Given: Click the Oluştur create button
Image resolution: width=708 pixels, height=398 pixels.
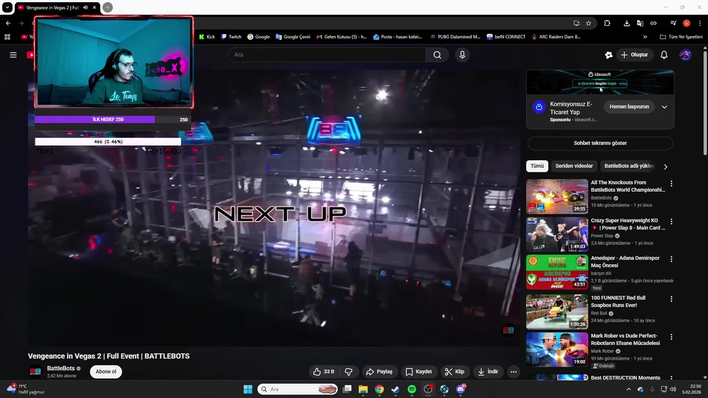Looking at the screenshot, I should pyautogui.click(x=634, y=55).
